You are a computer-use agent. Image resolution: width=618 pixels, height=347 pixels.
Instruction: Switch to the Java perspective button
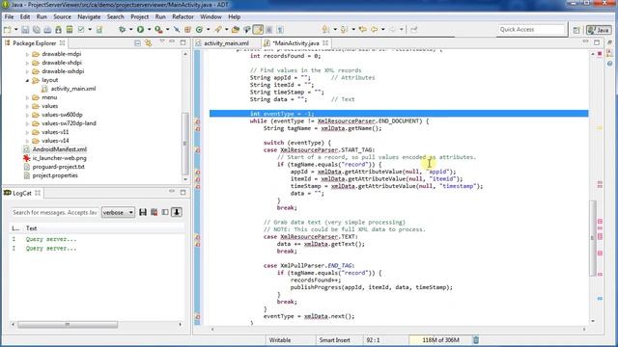pos(599,30)
